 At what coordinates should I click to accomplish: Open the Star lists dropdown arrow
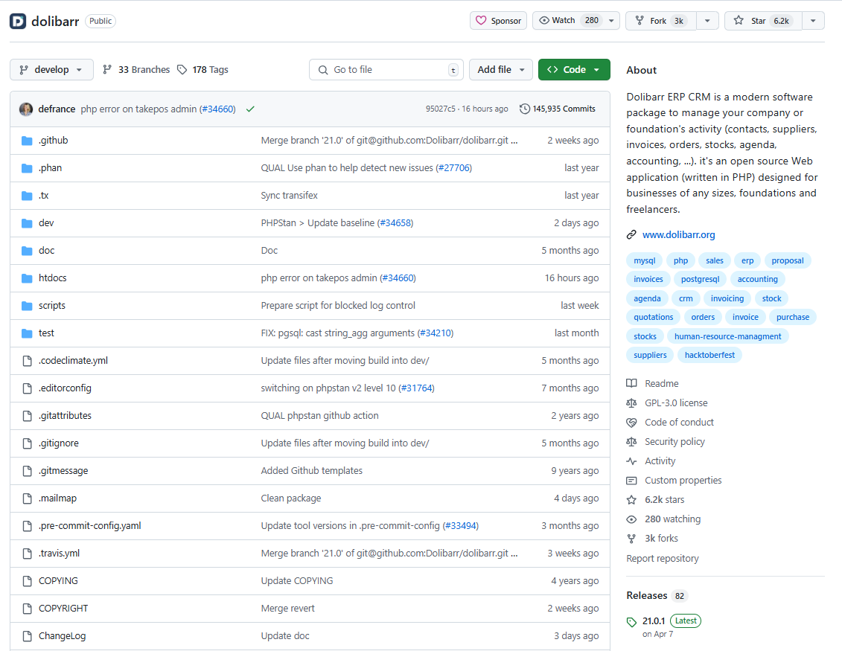814,20
